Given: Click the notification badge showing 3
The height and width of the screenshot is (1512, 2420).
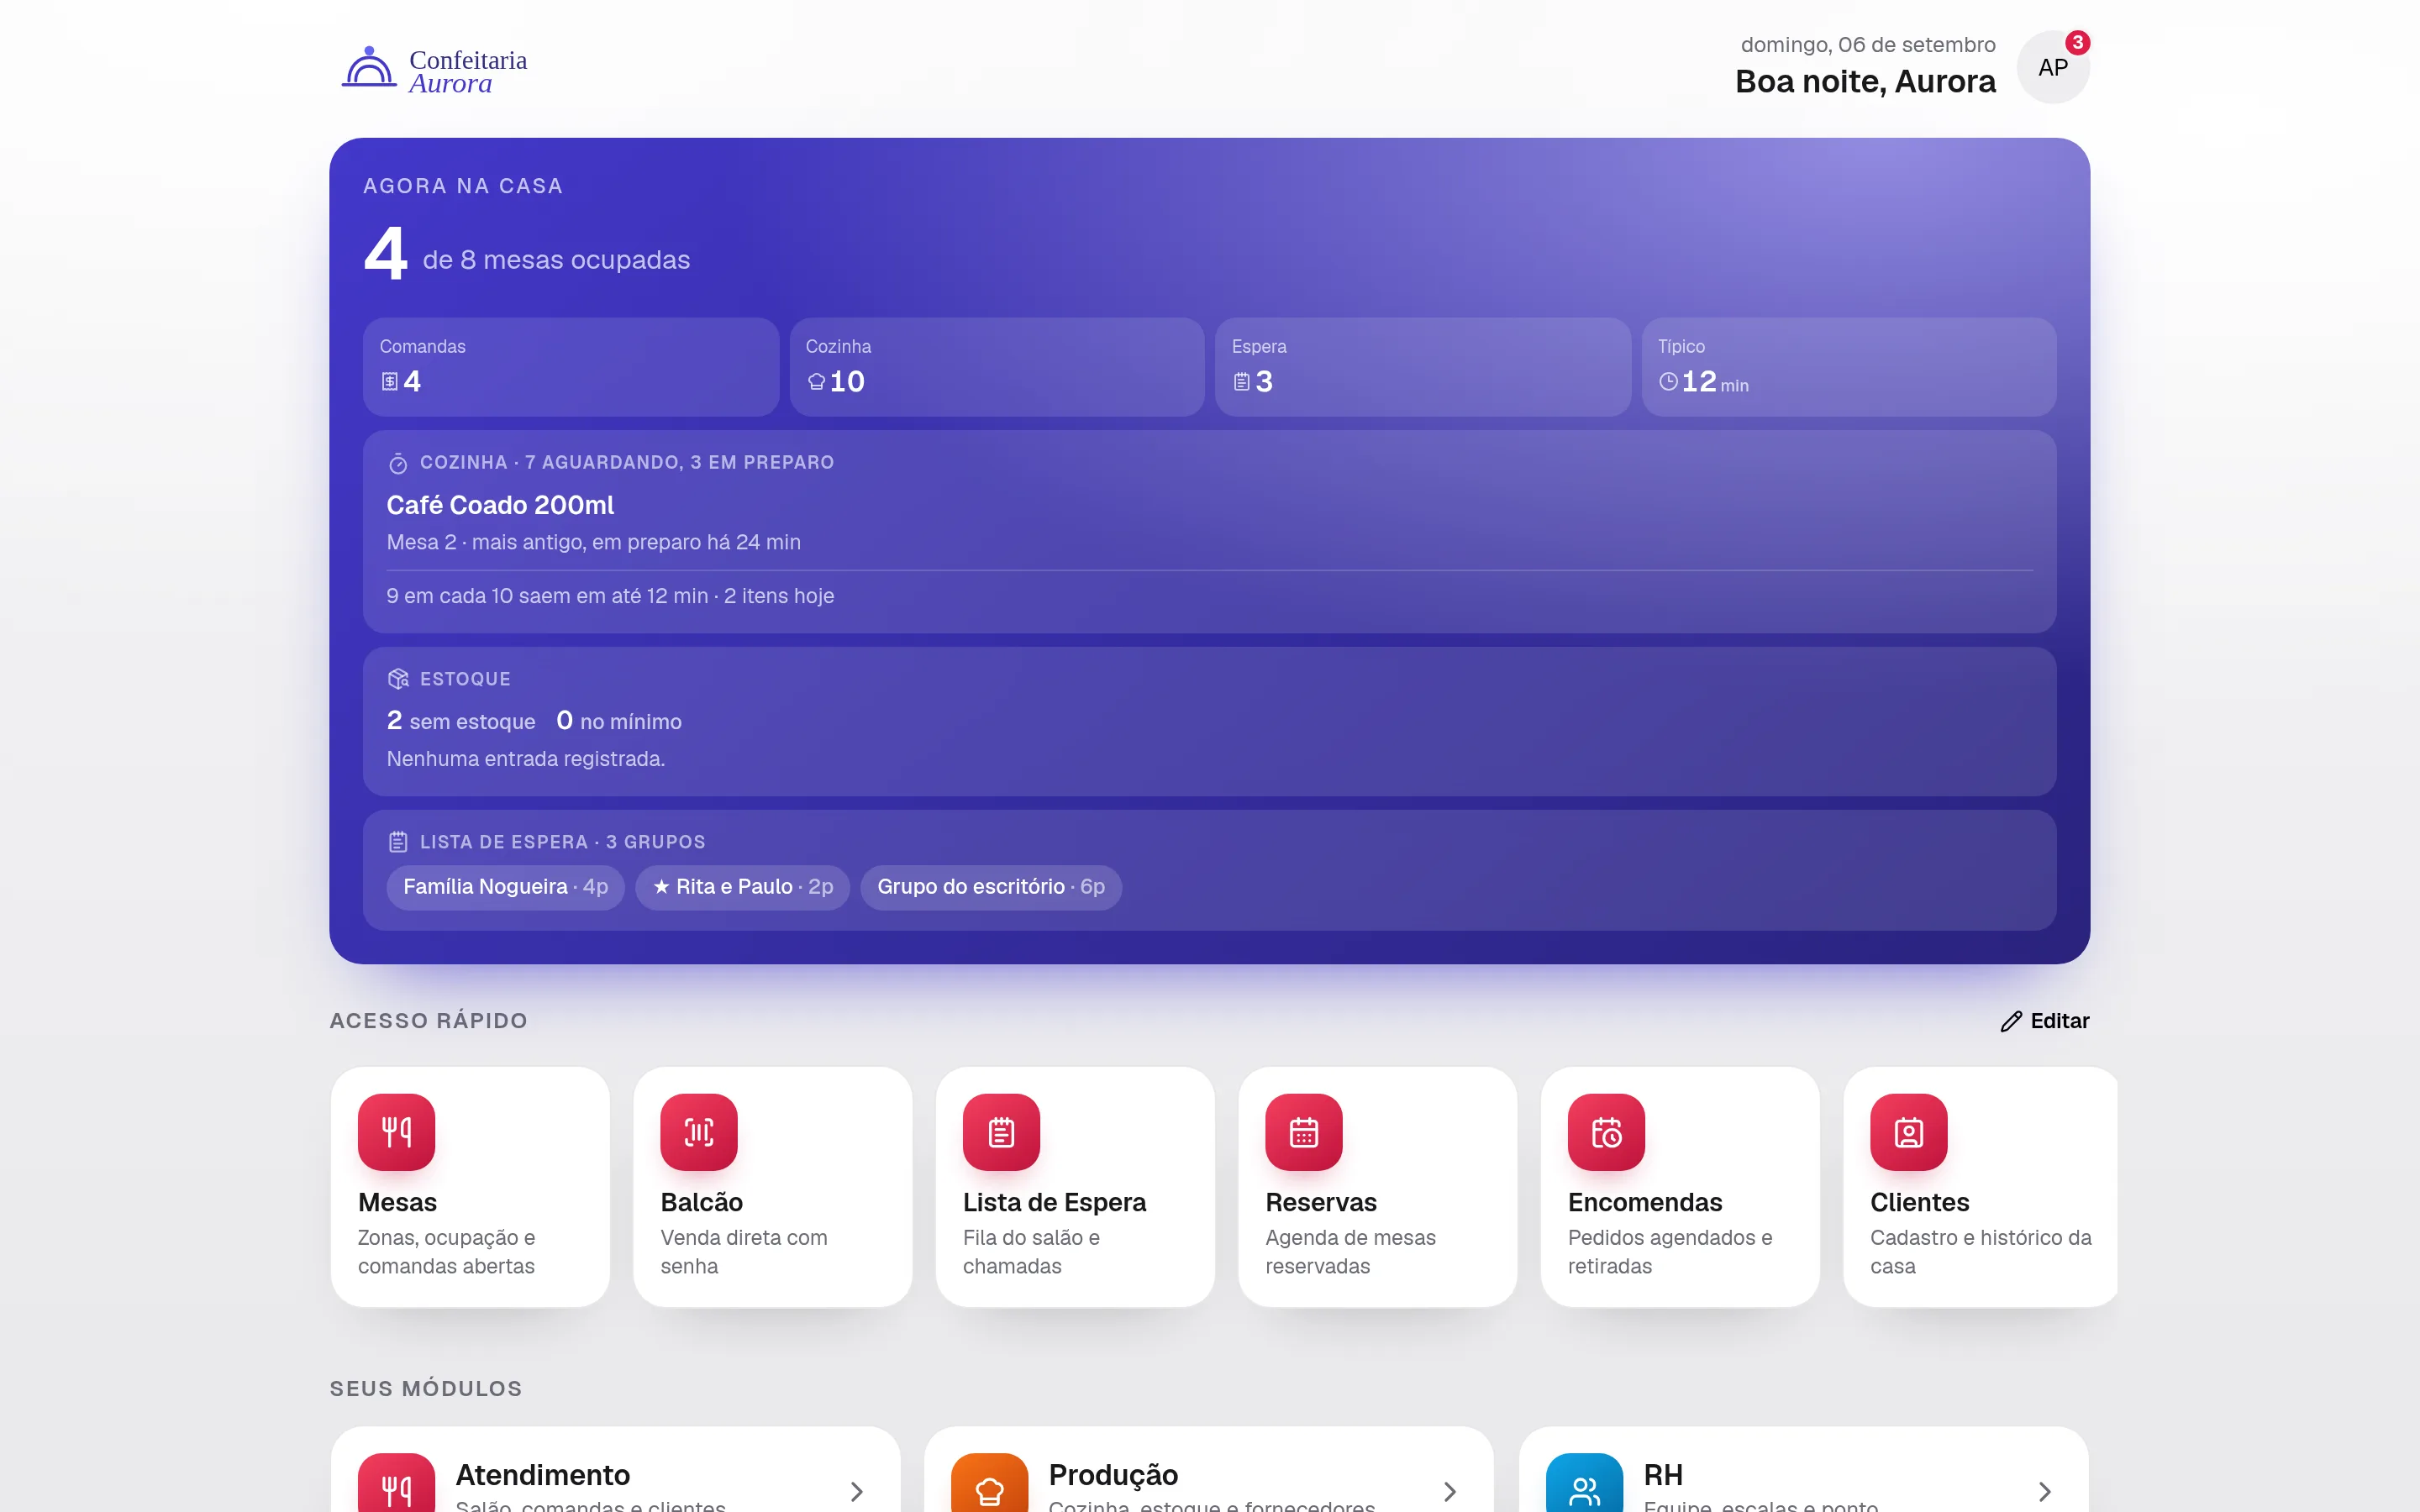Looking at the screenshot, I should (x=2078, y=42).
